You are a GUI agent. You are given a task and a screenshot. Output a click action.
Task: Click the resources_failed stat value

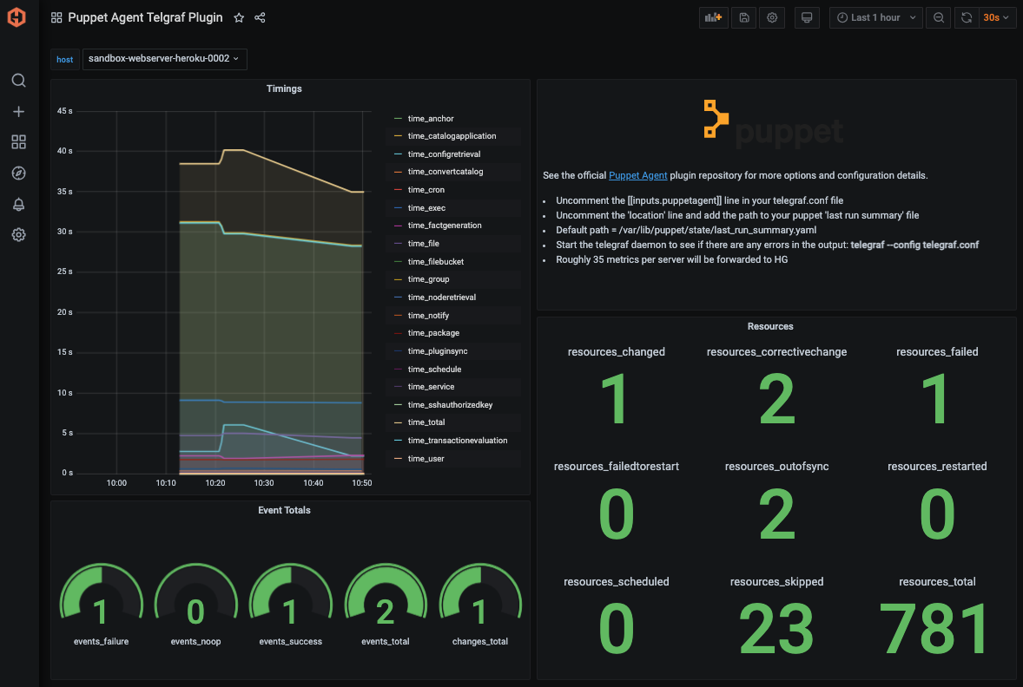[936, 399]
